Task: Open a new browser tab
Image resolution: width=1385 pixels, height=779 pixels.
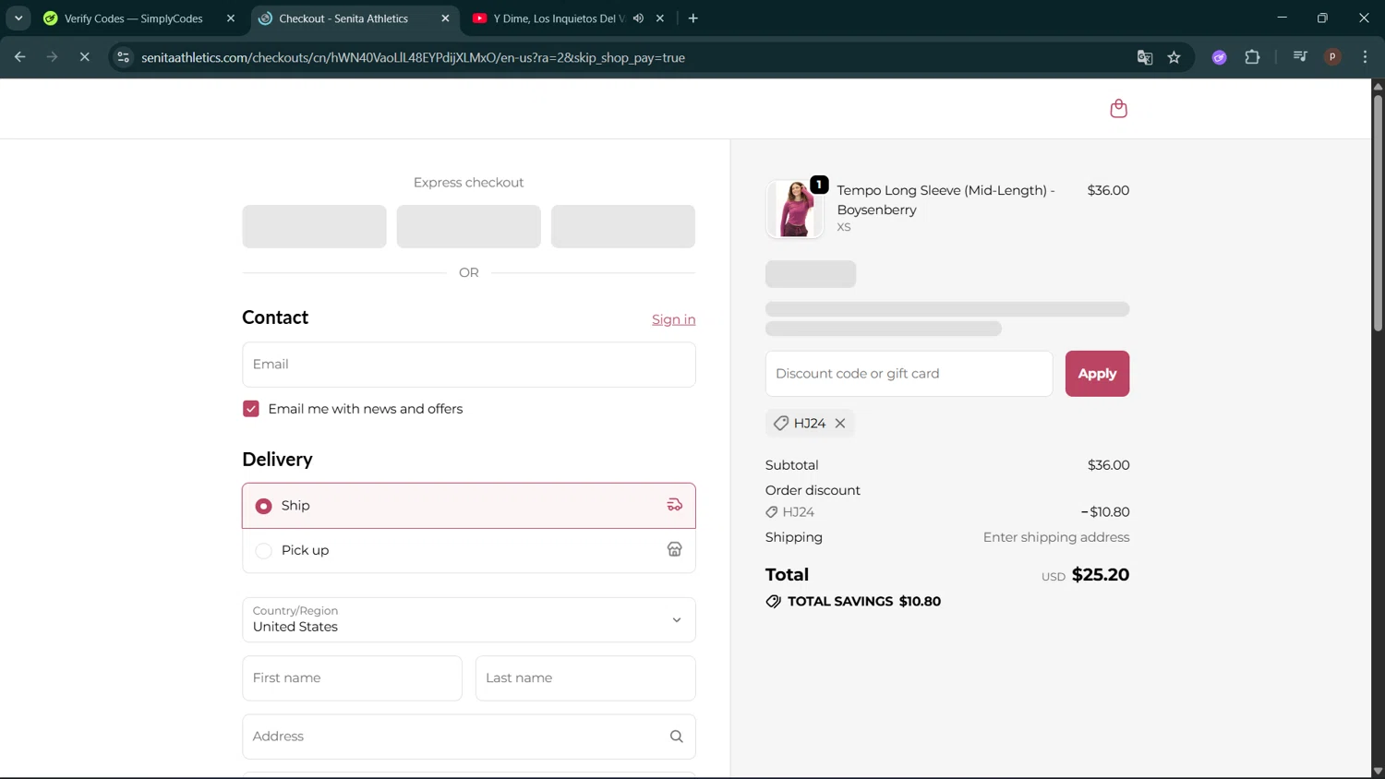Action: click(x=693, y=18)
